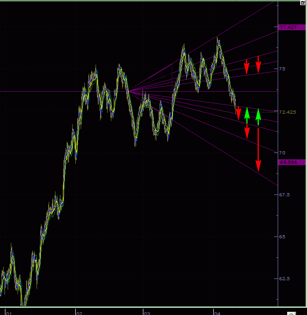Image resolution: width=307 pixels, height=315 pixels.
Task: Click the 03 date label on time axis
Action: pos(147,313)
